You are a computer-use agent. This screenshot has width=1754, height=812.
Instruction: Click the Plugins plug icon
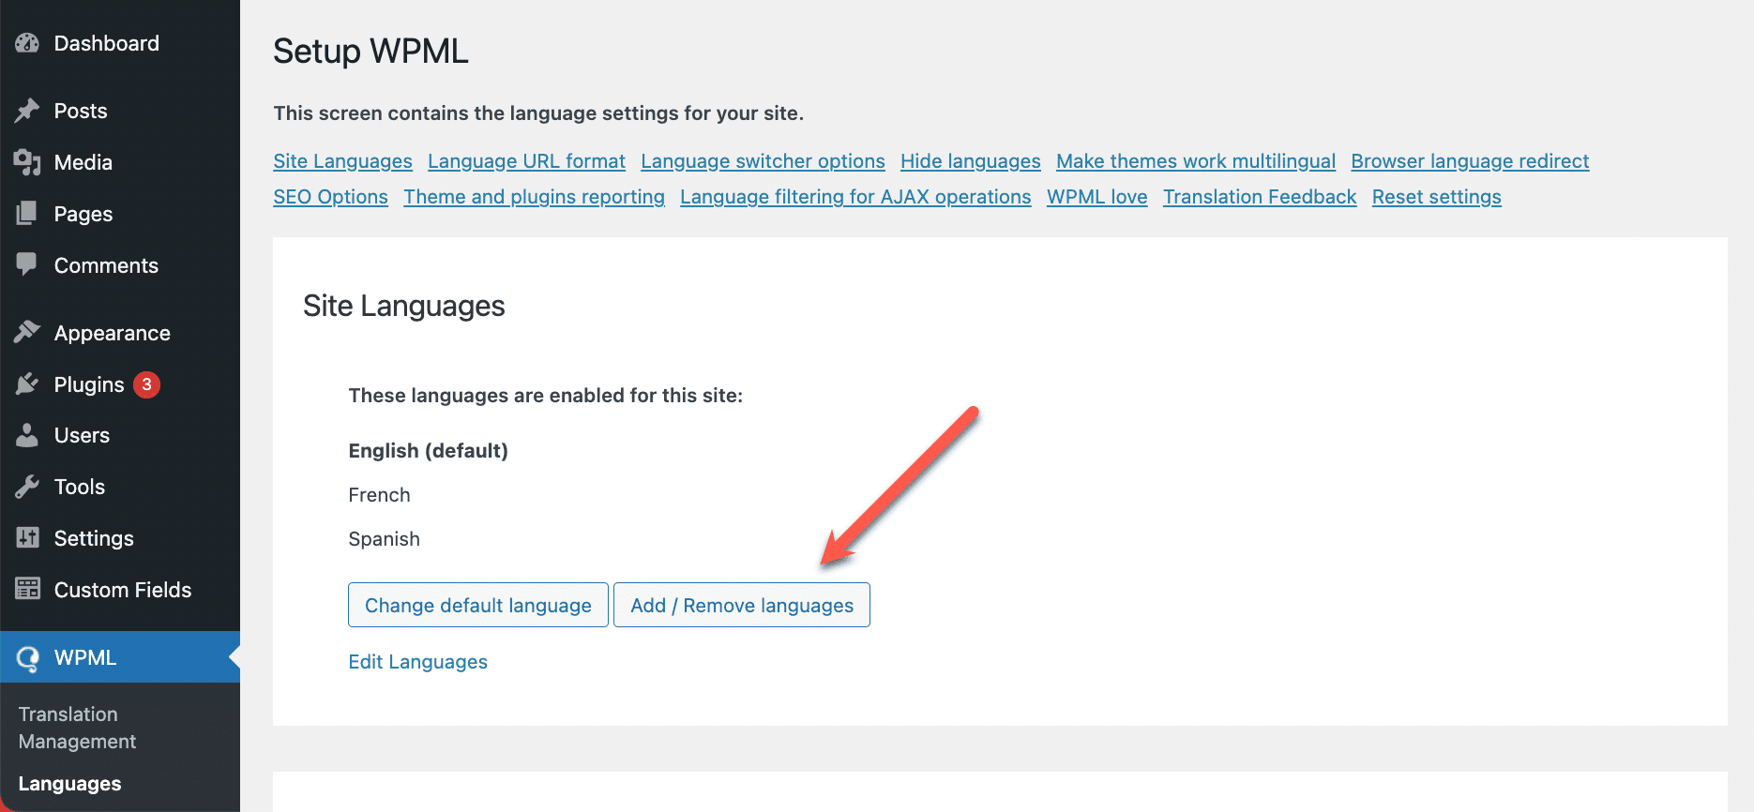click(x=27, y=384)
